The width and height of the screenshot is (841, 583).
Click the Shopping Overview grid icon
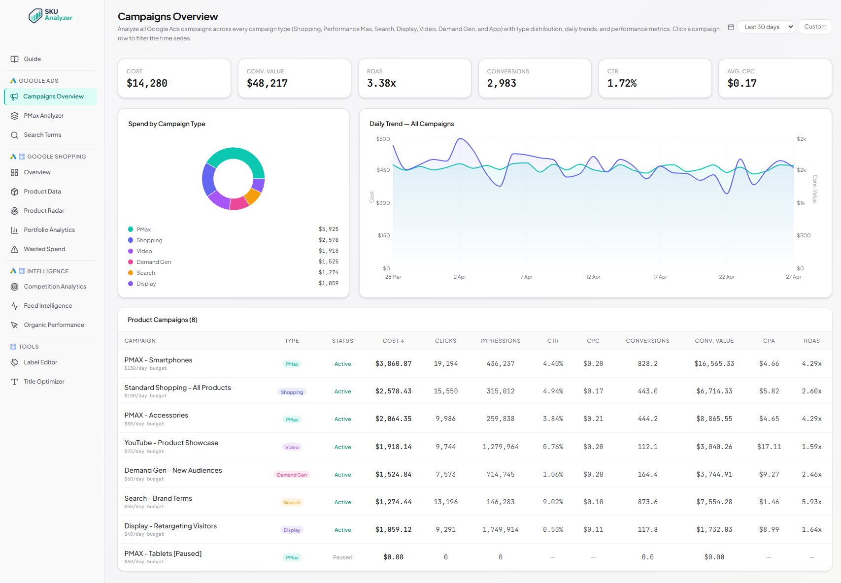coord(15,172)
